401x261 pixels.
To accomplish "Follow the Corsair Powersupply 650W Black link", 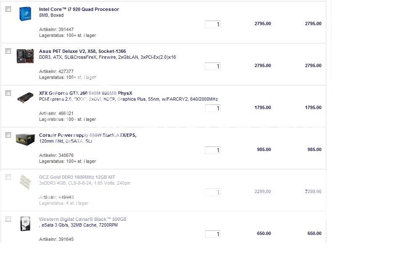I will (x=88, y=135).
